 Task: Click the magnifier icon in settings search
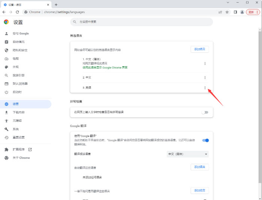tap(75, 22)
